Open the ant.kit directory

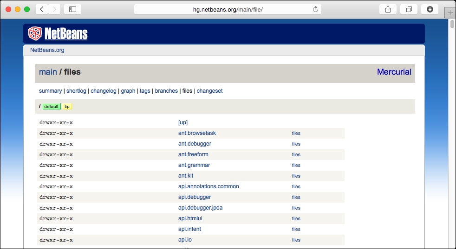coord(186,176)
